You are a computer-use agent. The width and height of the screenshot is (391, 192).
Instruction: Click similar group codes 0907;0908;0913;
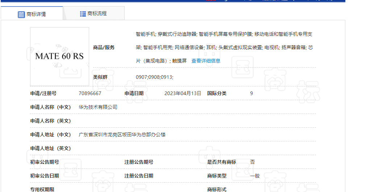coord(154,77)
